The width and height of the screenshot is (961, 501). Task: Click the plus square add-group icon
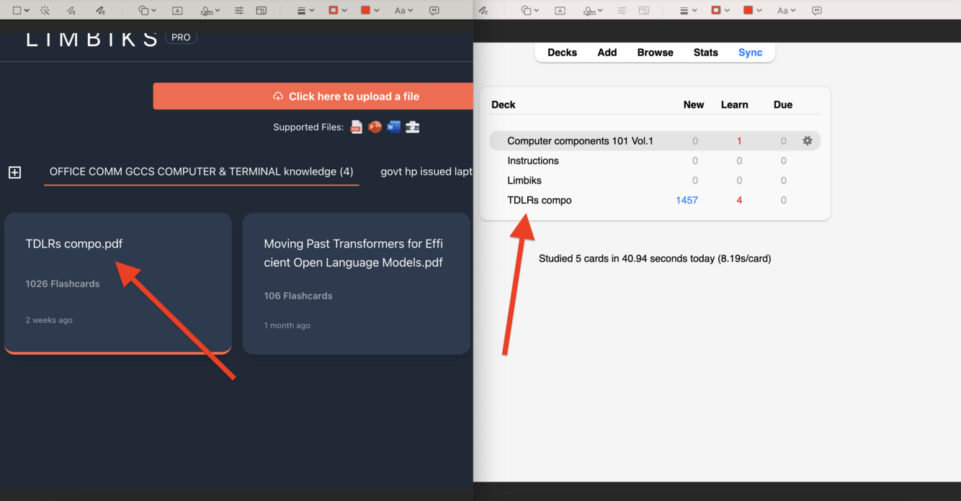click(x=14, y=172)
